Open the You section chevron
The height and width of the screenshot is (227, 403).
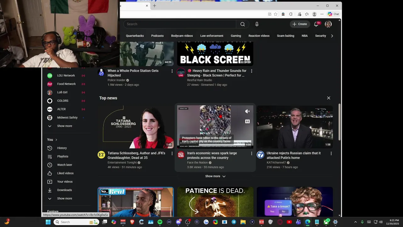56,140
